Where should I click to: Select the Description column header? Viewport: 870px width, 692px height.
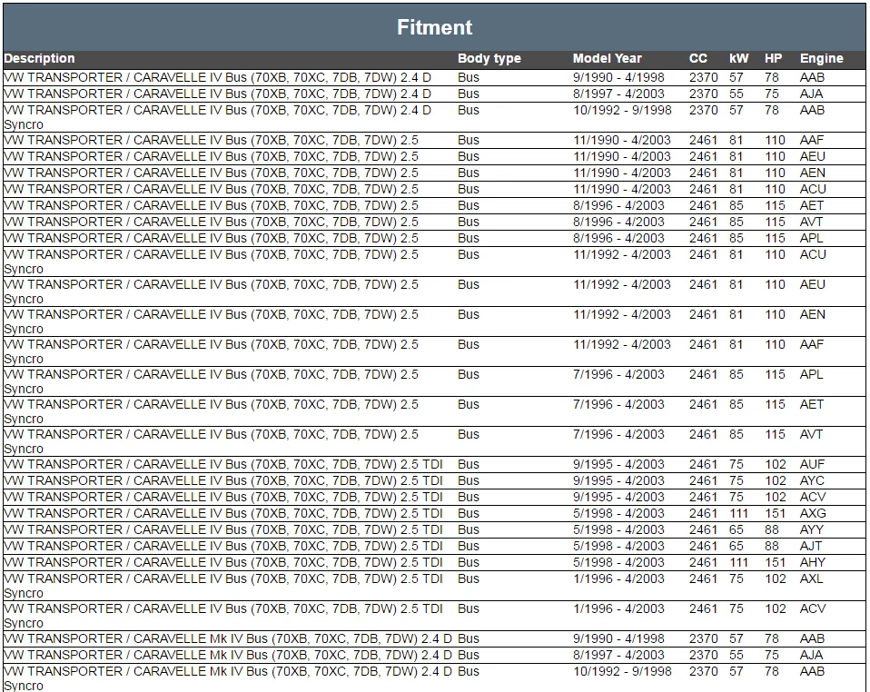[39, 58]
